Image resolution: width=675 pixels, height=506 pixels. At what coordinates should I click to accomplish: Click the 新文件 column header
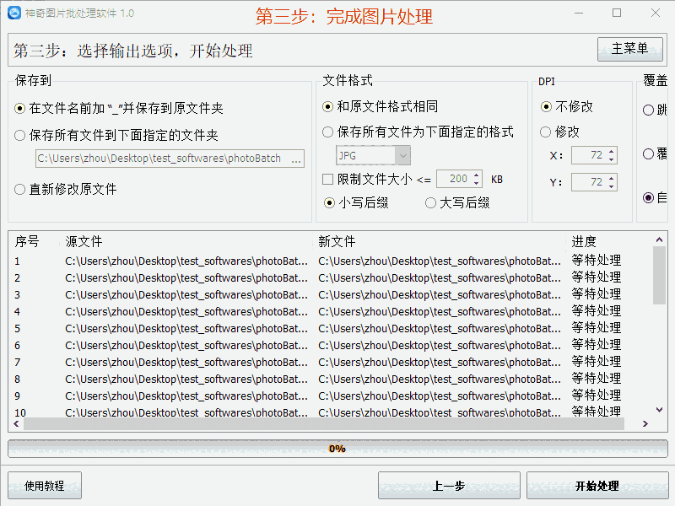coord(337,242)
